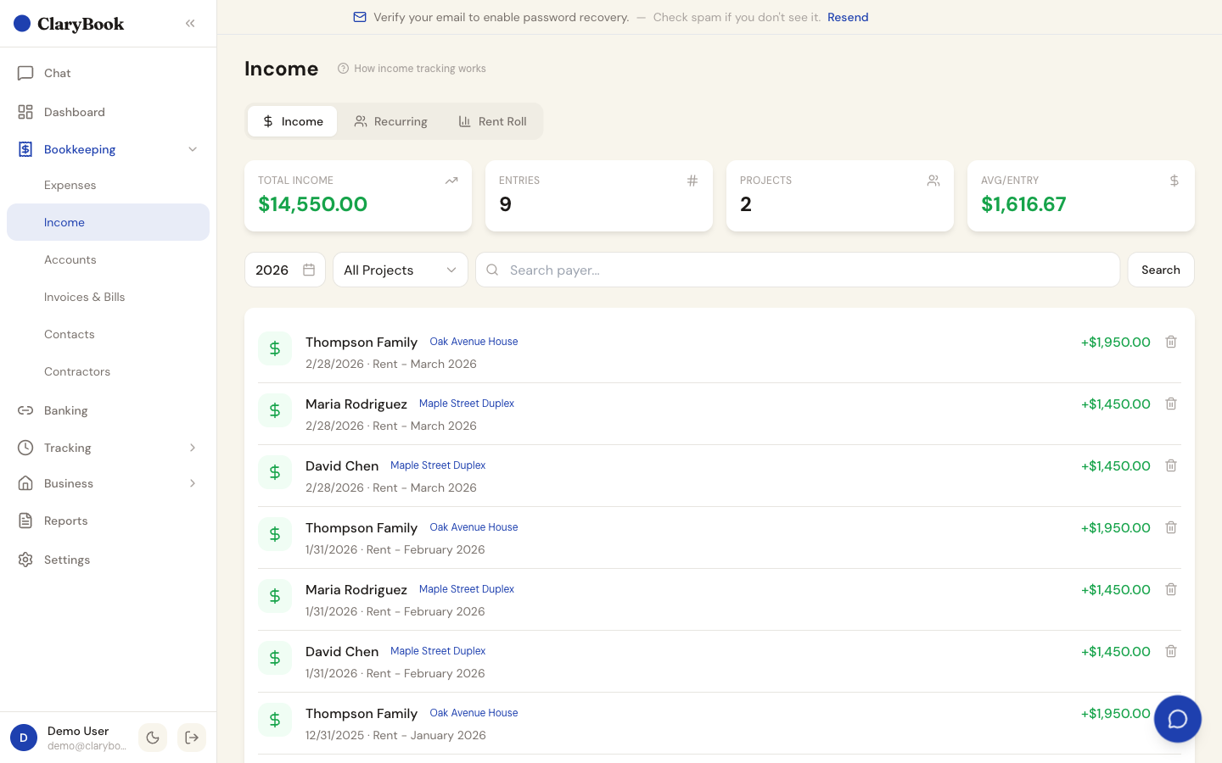This screenshot has height=763, width=1222.
Task: Click the Search payer input field
Action: 798,269
